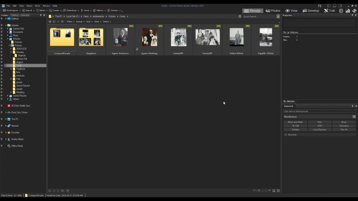The height and width of the screenshot is (201, 358).
Task: Click the rotate left icon in bottom toolbar
Action: click(54, 191)
